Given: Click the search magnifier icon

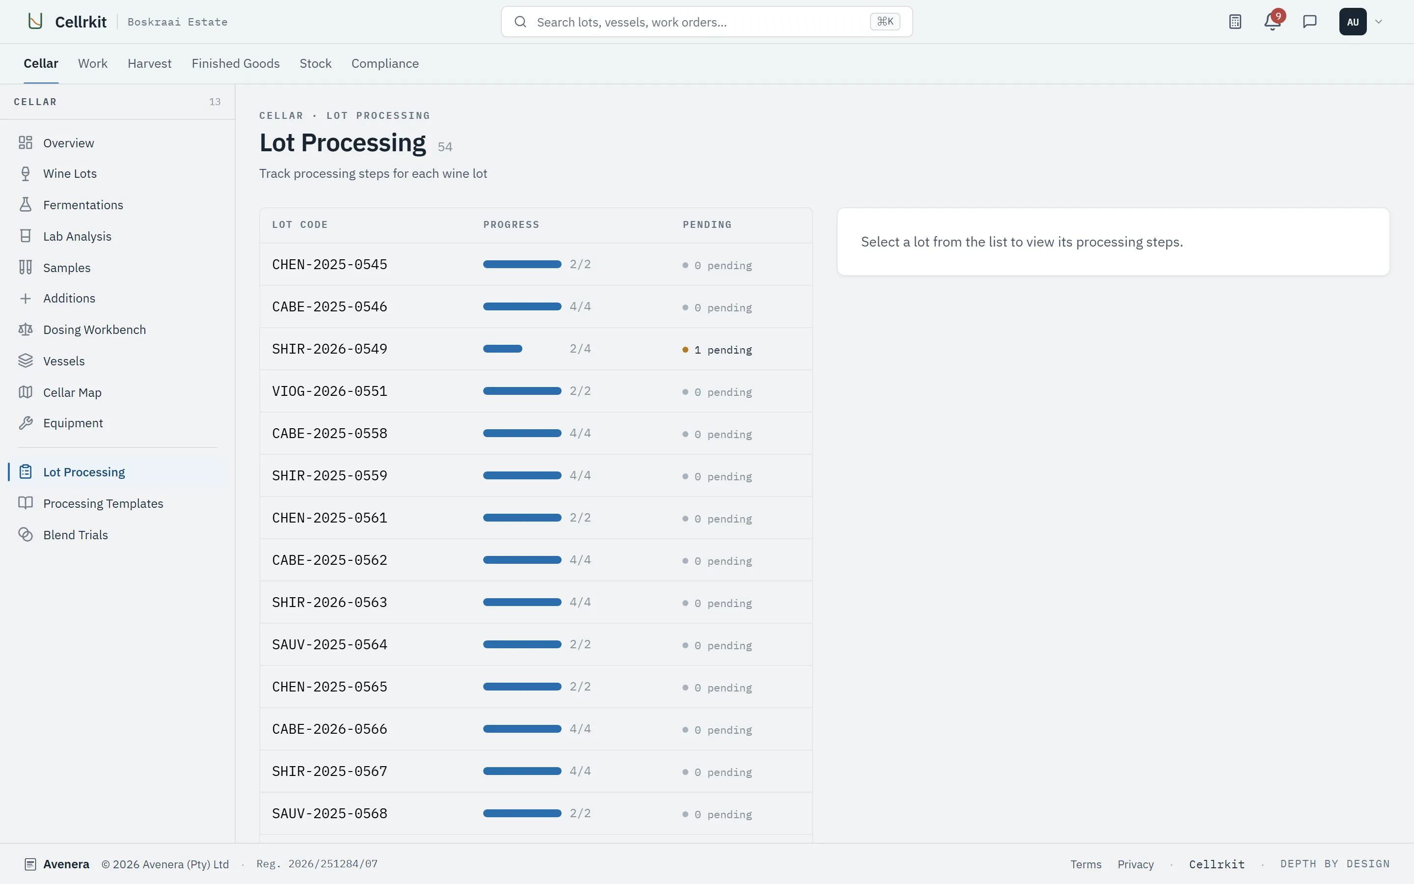Looking at the screenshot, I should pyautogui.click(x=520, y=22).
